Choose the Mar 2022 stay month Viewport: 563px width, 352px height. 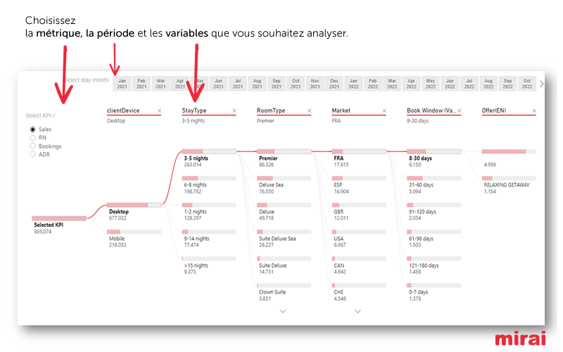(392, 84)
